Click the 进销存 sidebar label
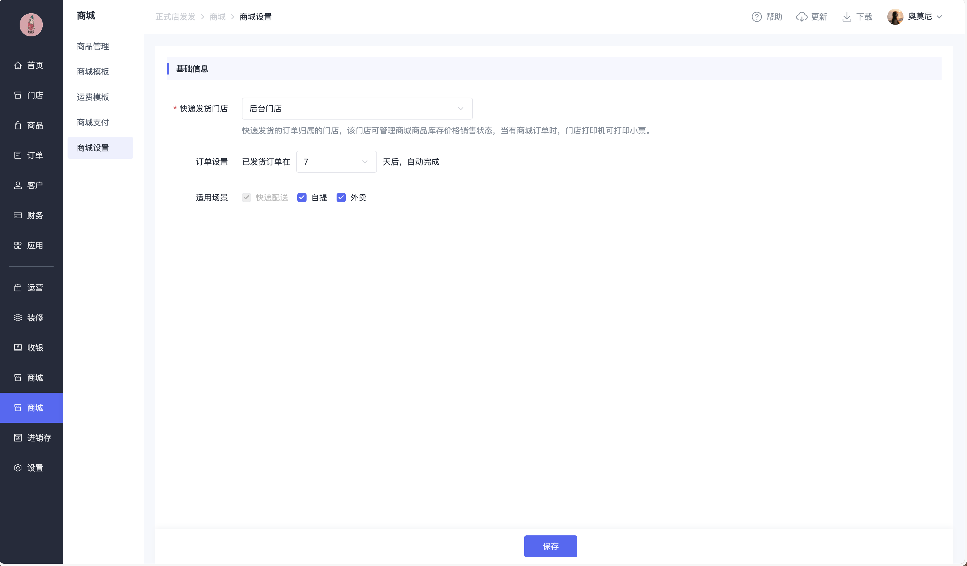Screen dimensions: 967x566 [39, 438]
